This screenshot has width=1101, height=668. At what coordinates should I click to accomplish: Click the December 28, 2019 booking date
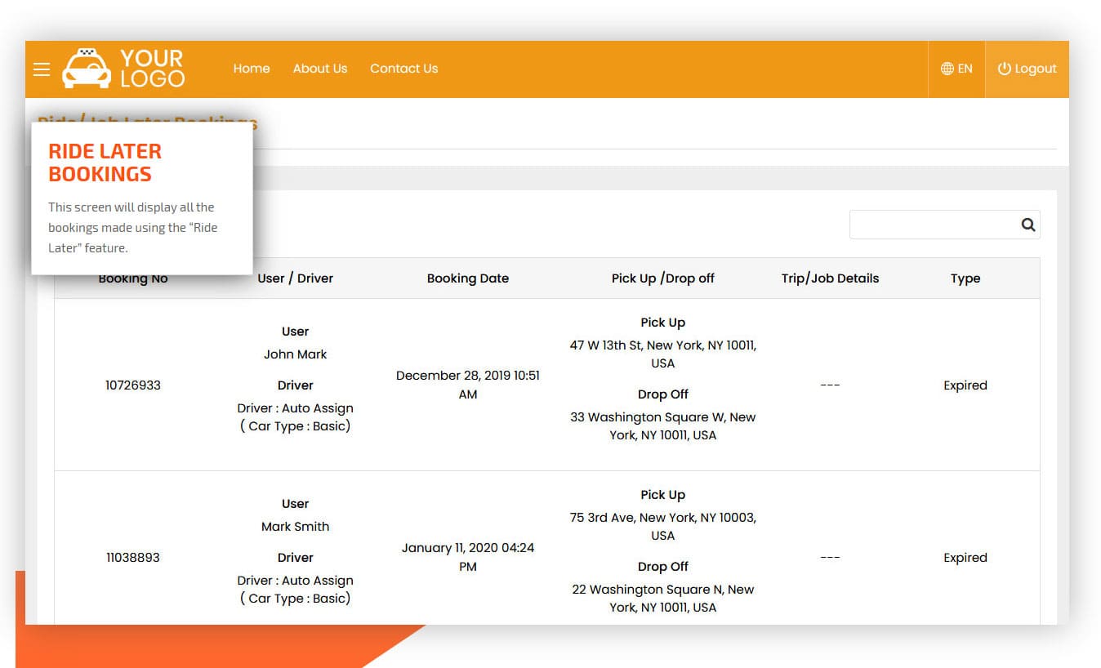[468, 385]
